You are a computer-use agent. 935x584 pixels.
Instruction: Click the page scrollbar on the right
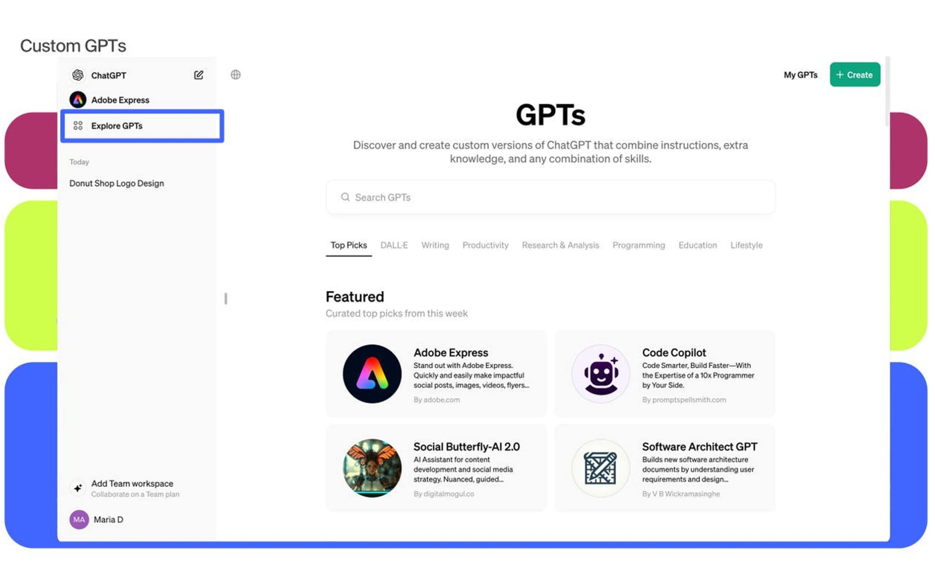pos(887,91)
